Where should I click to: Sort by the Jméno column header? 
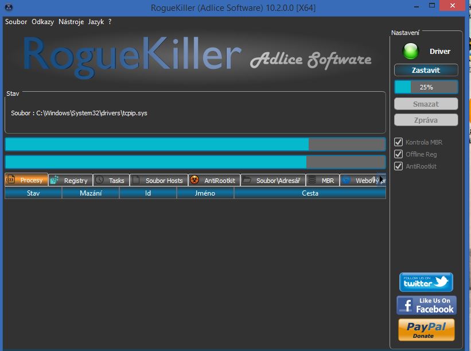[x=205, y=193]
